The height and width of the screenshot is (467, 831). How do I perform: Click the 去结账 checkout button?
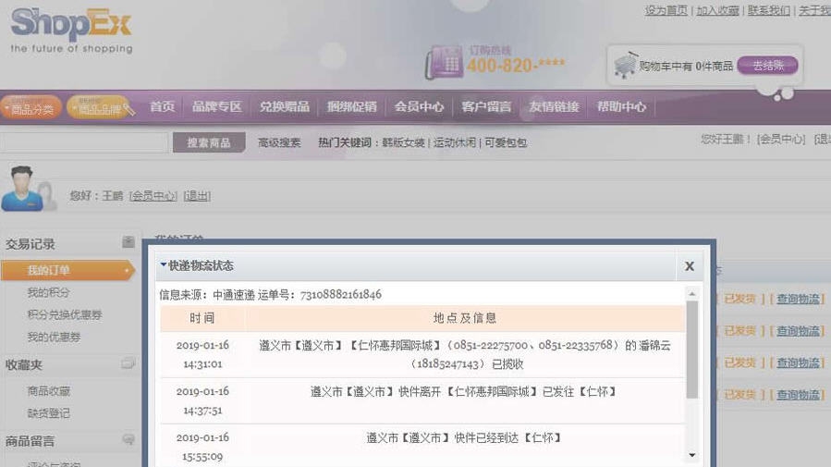767,66
